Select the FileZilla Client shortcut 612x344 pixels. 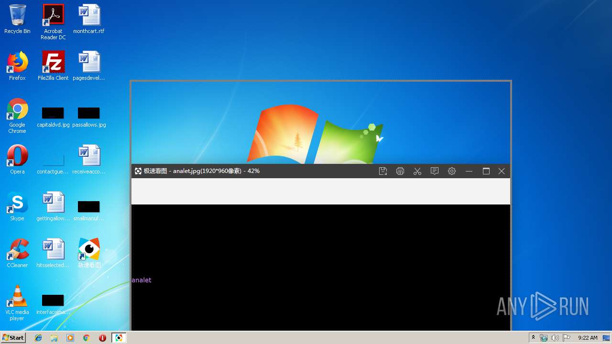tap(53, 66)
